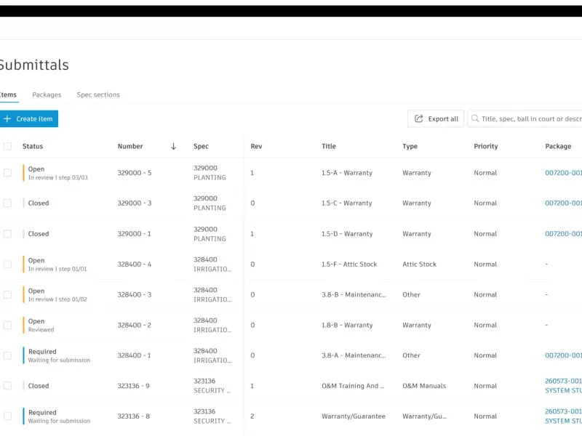
Task: Open package link on 1.5-C Warranty row
Action: (563, 203)
